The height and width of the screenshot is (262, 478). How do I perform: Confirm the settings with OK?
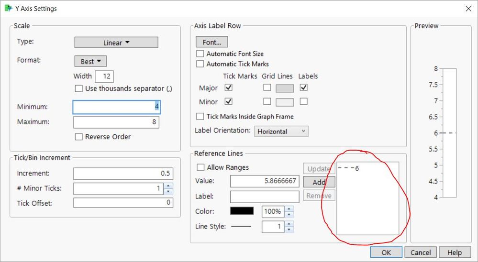tap(386, 252)
